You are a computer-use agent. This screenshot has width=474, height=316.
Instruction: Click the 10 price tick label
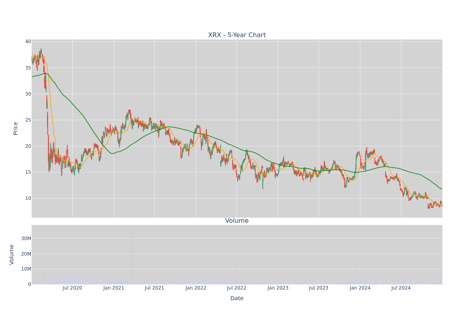(x=28, y=198)
